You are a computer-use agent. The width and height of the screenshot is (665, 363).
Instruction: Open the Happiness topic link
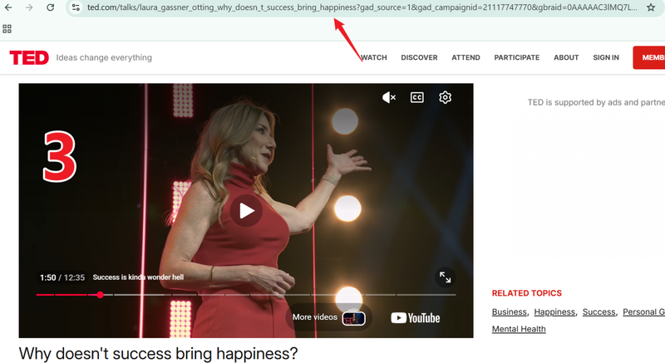(x=554, y=312)
